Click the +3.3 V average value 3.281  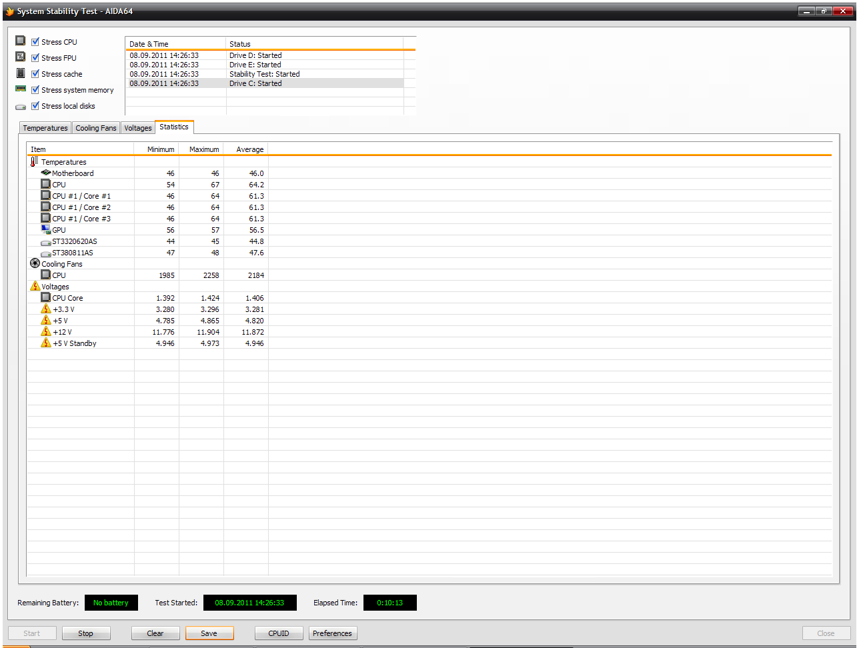point(254,309)
